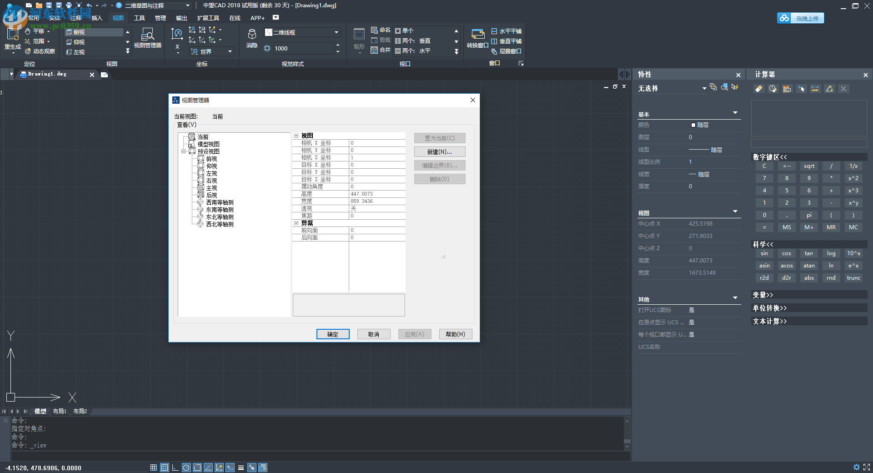Click the 颜色 随层 color swatch
This screenshot has width=873, height=473.
(693, 125)
